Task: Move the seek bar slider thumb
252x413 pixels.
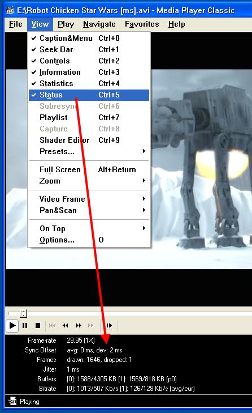Action: pyautogui.click(x=23, y=313)
